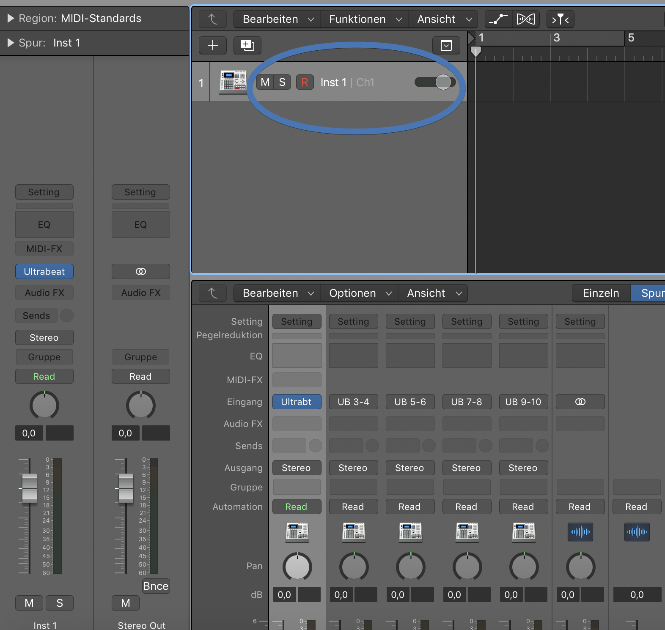Open the Stereo output selector on Inst 1 strip

point(44,337)
